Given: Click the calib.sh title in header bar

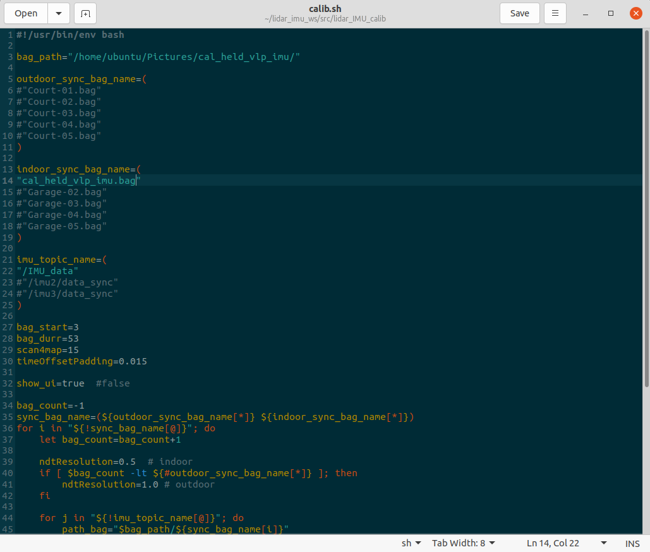Looking at the screenshot, I should click(x=325, y=9).
